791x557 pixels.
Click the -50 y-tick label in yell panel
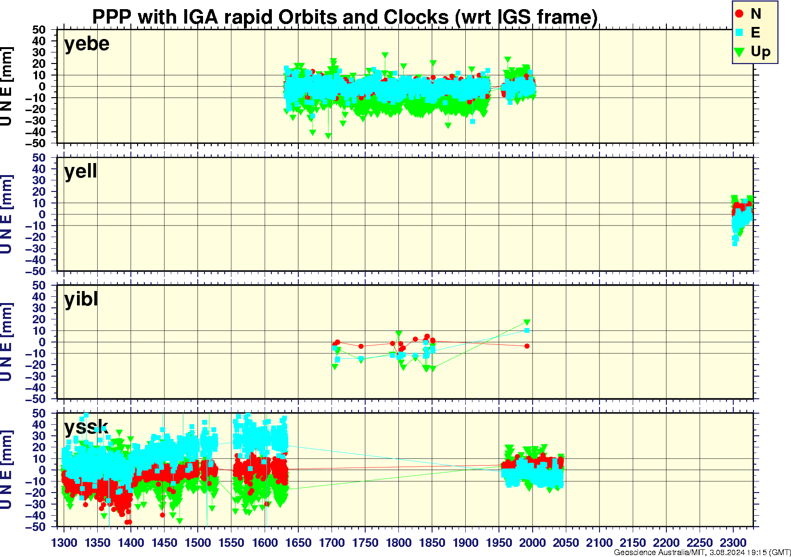click(36, 271)
